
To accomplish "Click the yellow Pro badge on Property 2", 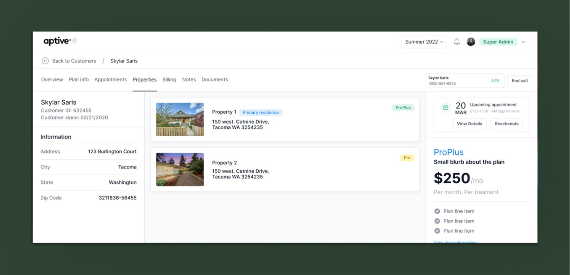I will [x=407, y=158].
